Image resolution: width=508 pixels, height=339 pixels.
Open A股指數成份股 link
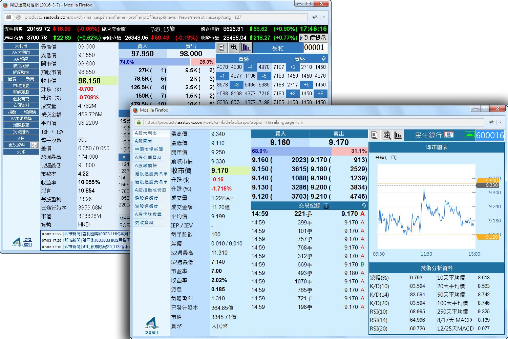pos(151,190)
